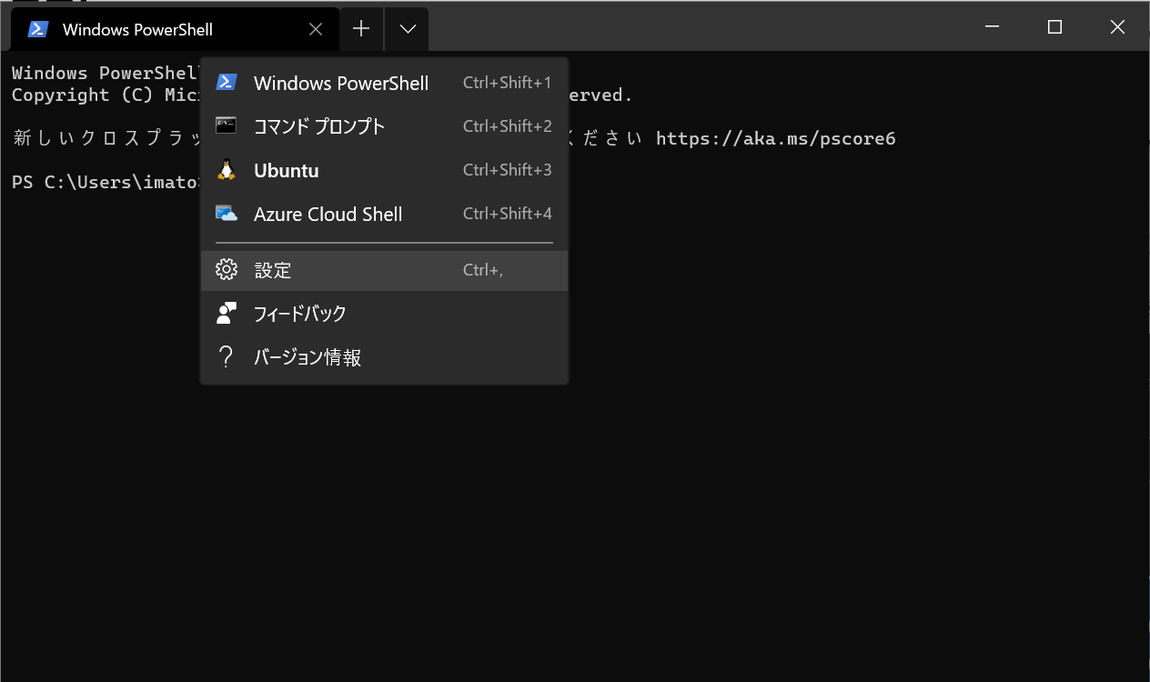Click the PS C:\Users prompt line

click(x=106, y=182)
